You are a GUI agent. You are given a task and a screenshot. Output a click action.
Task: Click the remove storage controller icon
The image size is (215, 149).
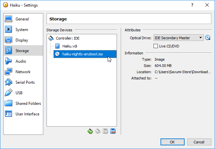coord(98,131)
